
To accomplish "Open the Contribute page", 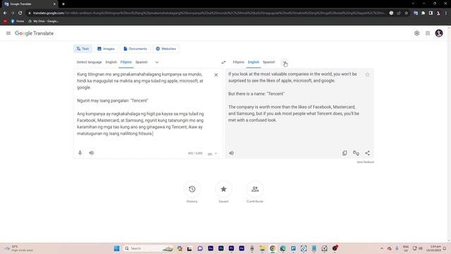I will [255, 189].
